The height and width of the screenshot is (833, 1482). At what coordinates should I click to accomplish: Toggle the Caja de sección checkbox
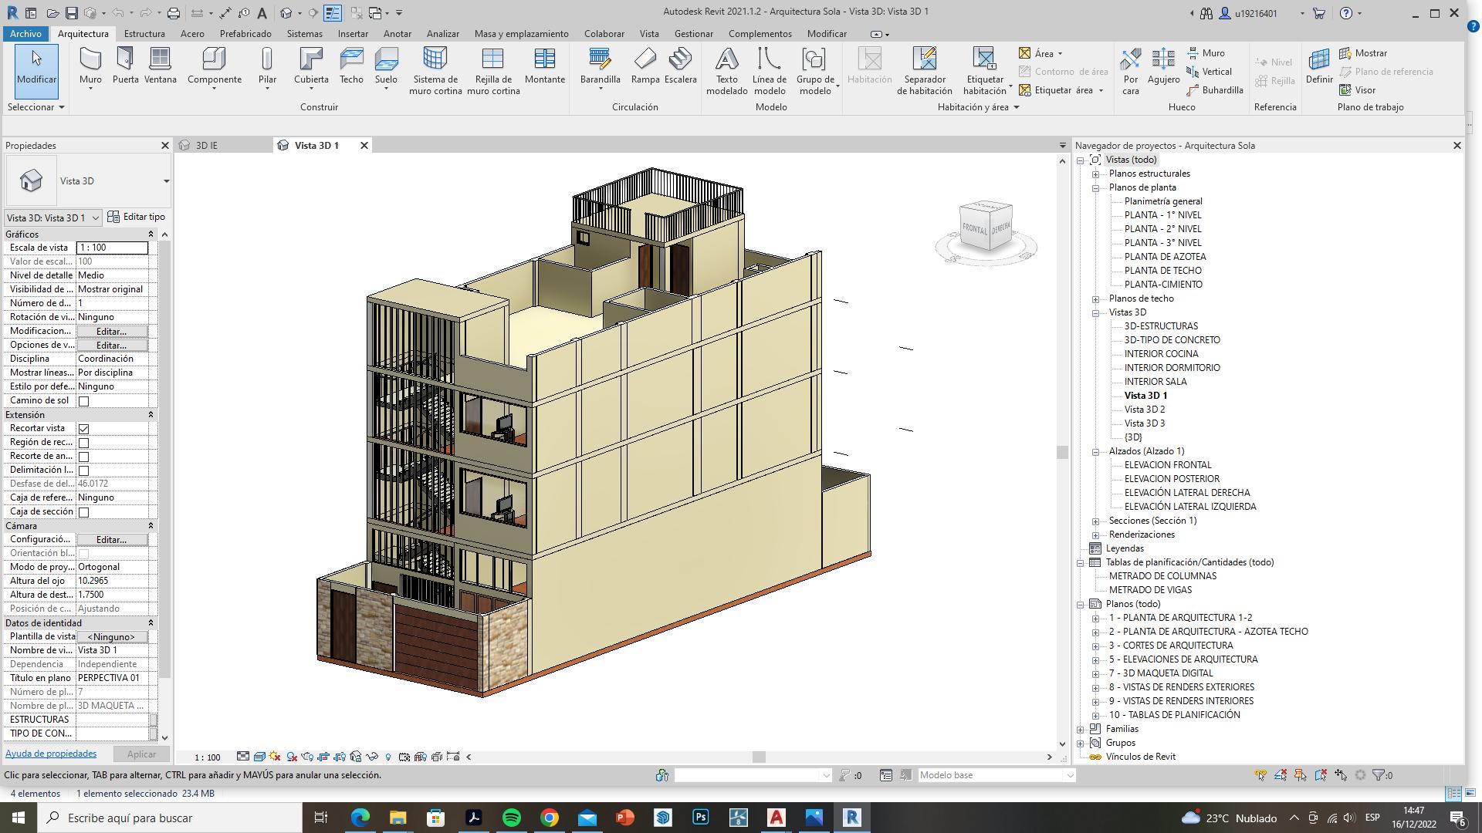(84, 512)
